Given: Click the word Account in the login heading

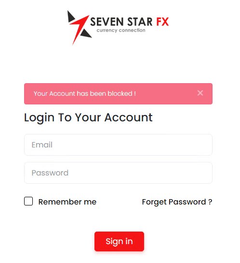Looking at the screenshot, I should tap(129, 117).
